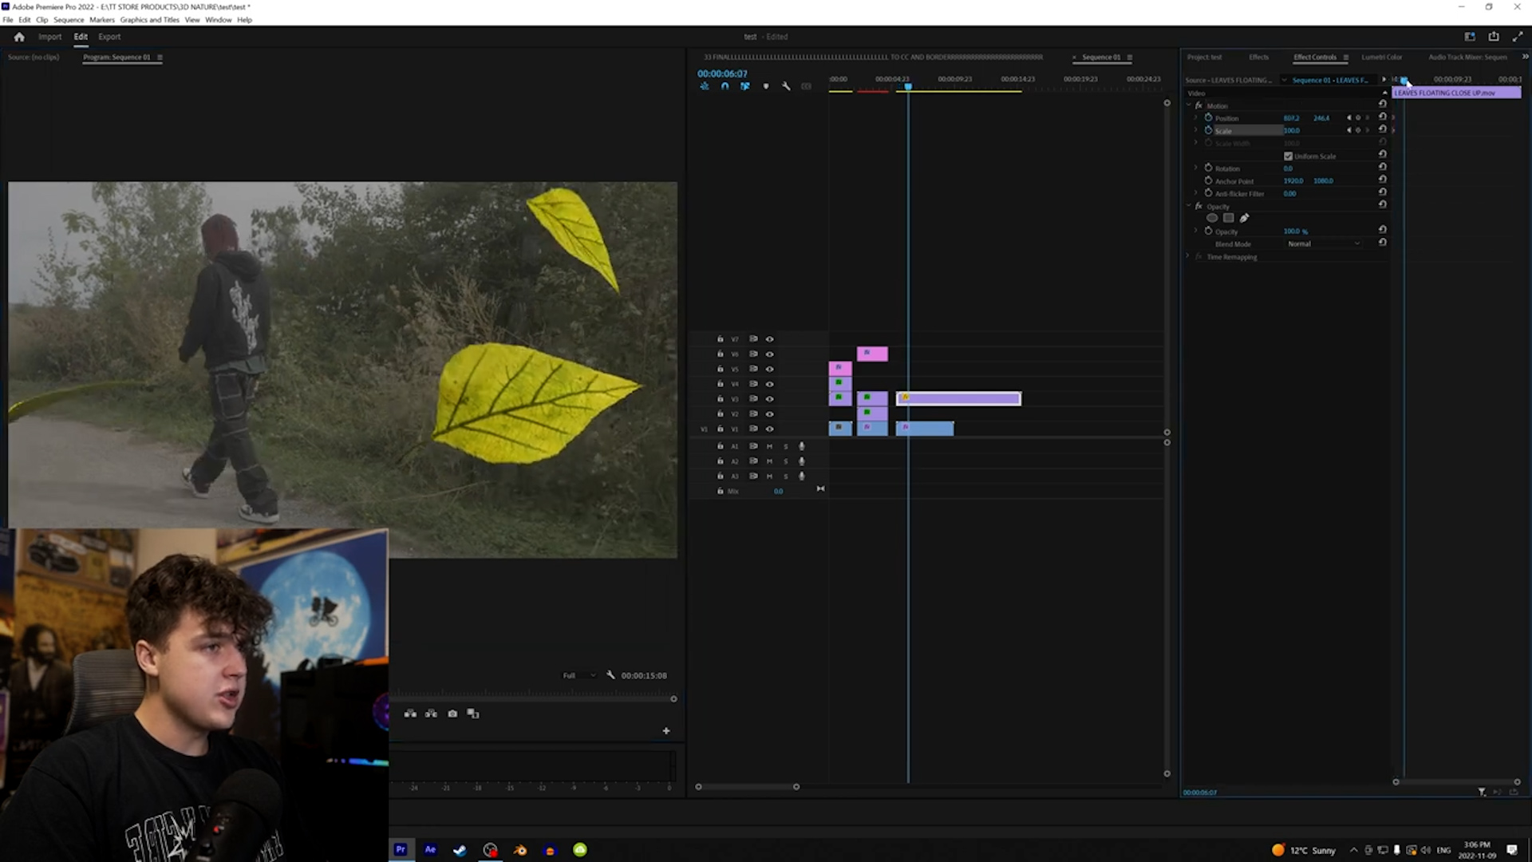
Task: Toggle stopwatch animation for Position
Action: 1208,117
